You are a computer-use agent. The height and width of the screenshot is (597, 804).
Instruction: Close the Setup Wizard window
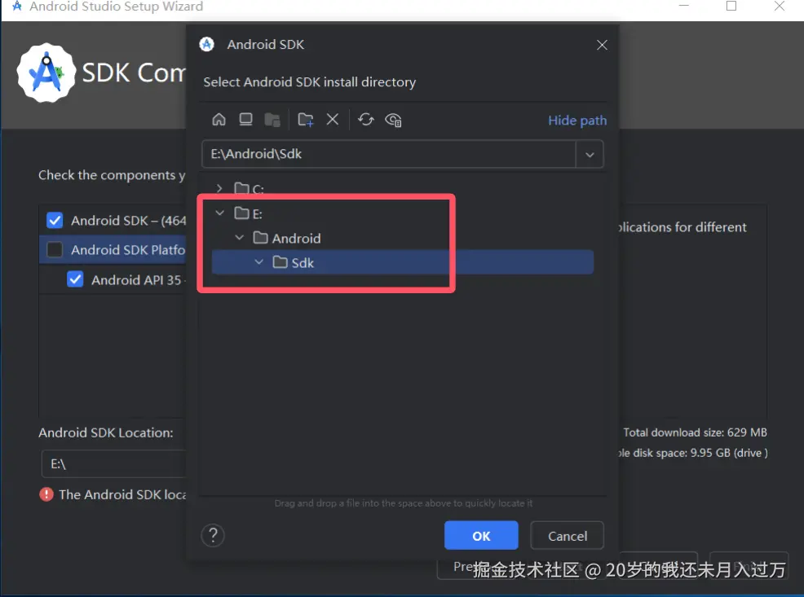click(779, 7)
